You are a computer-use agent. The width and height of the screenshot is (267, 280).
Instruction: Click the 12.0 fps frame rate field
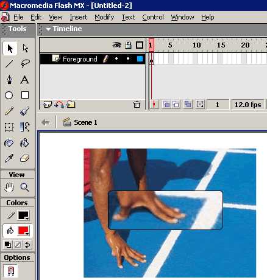point(247,105)
